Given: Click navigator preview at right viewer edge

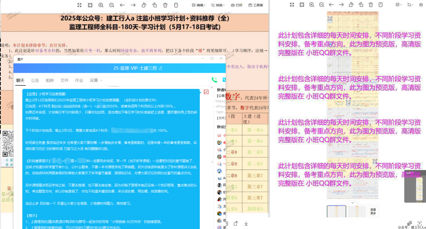Looking at the screenshot, I should pyautogui.click(x=415, y=186).
